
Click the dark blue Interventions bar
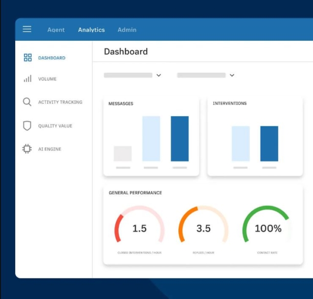click(x=269, y=144)
